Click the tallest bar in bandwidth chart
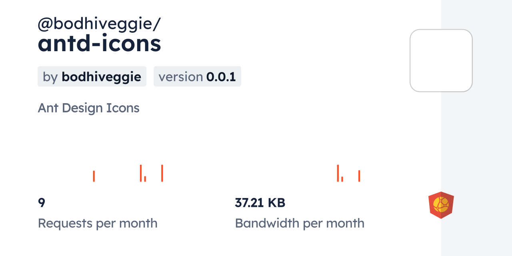The width and height of the screenshot is (512, 256). [x=338, y=173]
